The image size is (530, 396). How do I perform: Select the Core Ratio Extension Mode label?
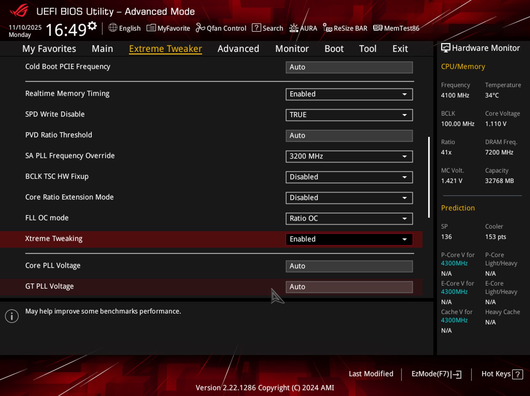pyautogui.click(x=69, y=197)
